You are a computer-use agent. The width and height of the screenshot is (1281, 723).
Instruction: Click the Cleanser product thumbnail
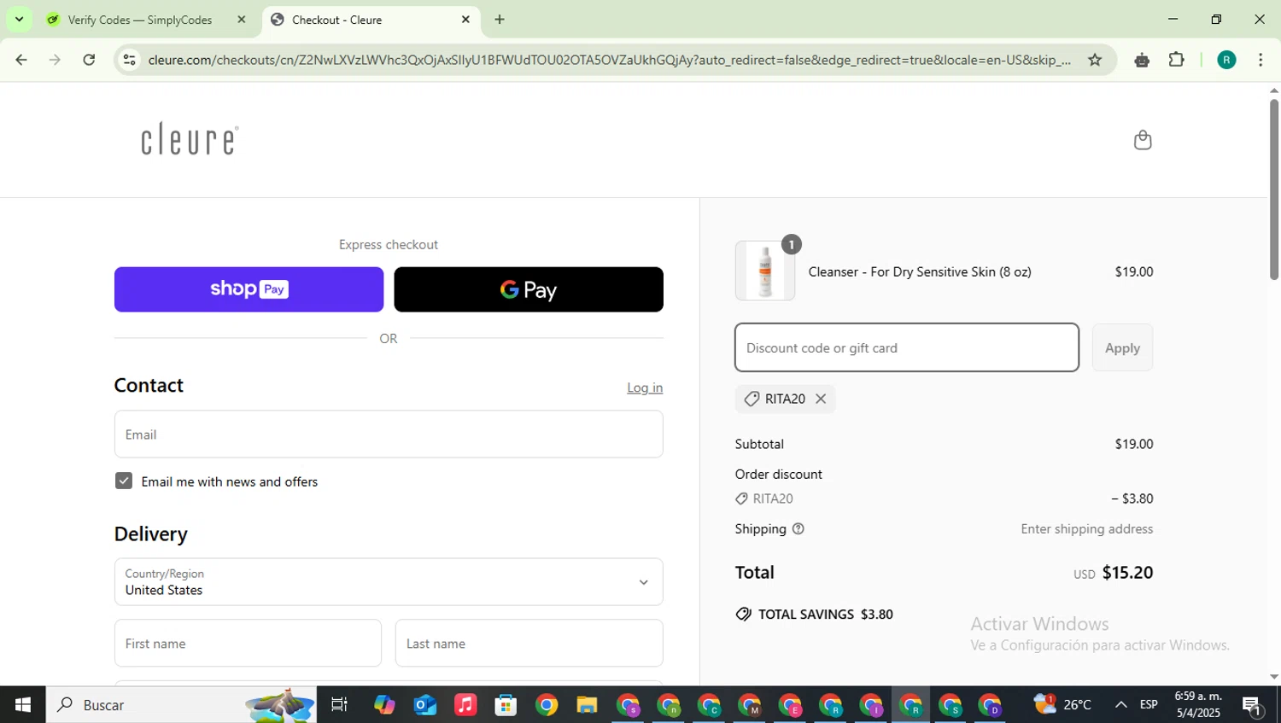point(765,271)
